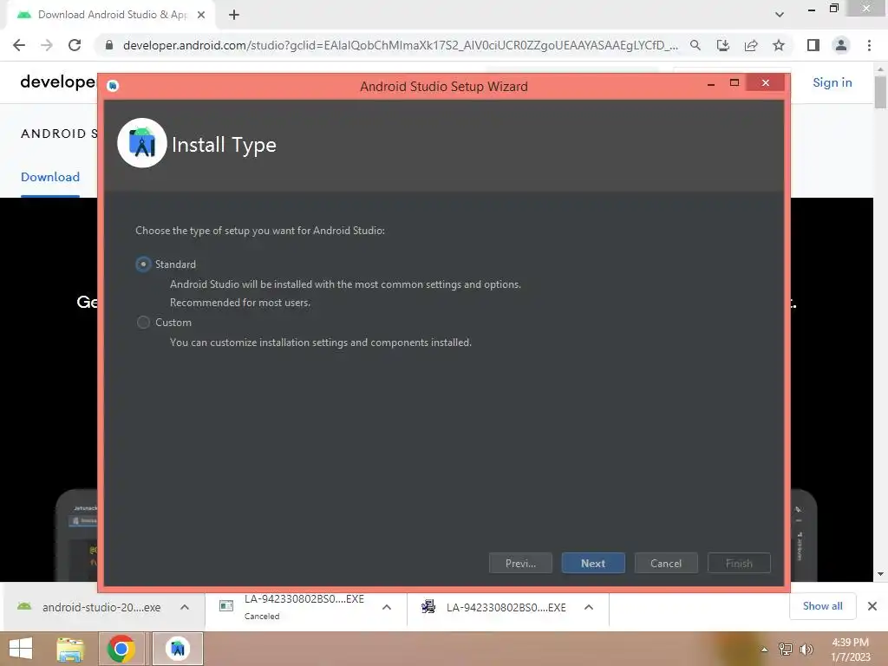This screenshot has width=888, height=666.
Task: Click the android icon on android-studio download
Action: click(x=24, y=606)
